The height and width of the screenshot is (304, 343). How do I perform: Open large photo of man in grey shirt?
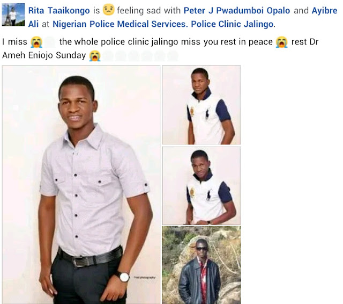81,185
